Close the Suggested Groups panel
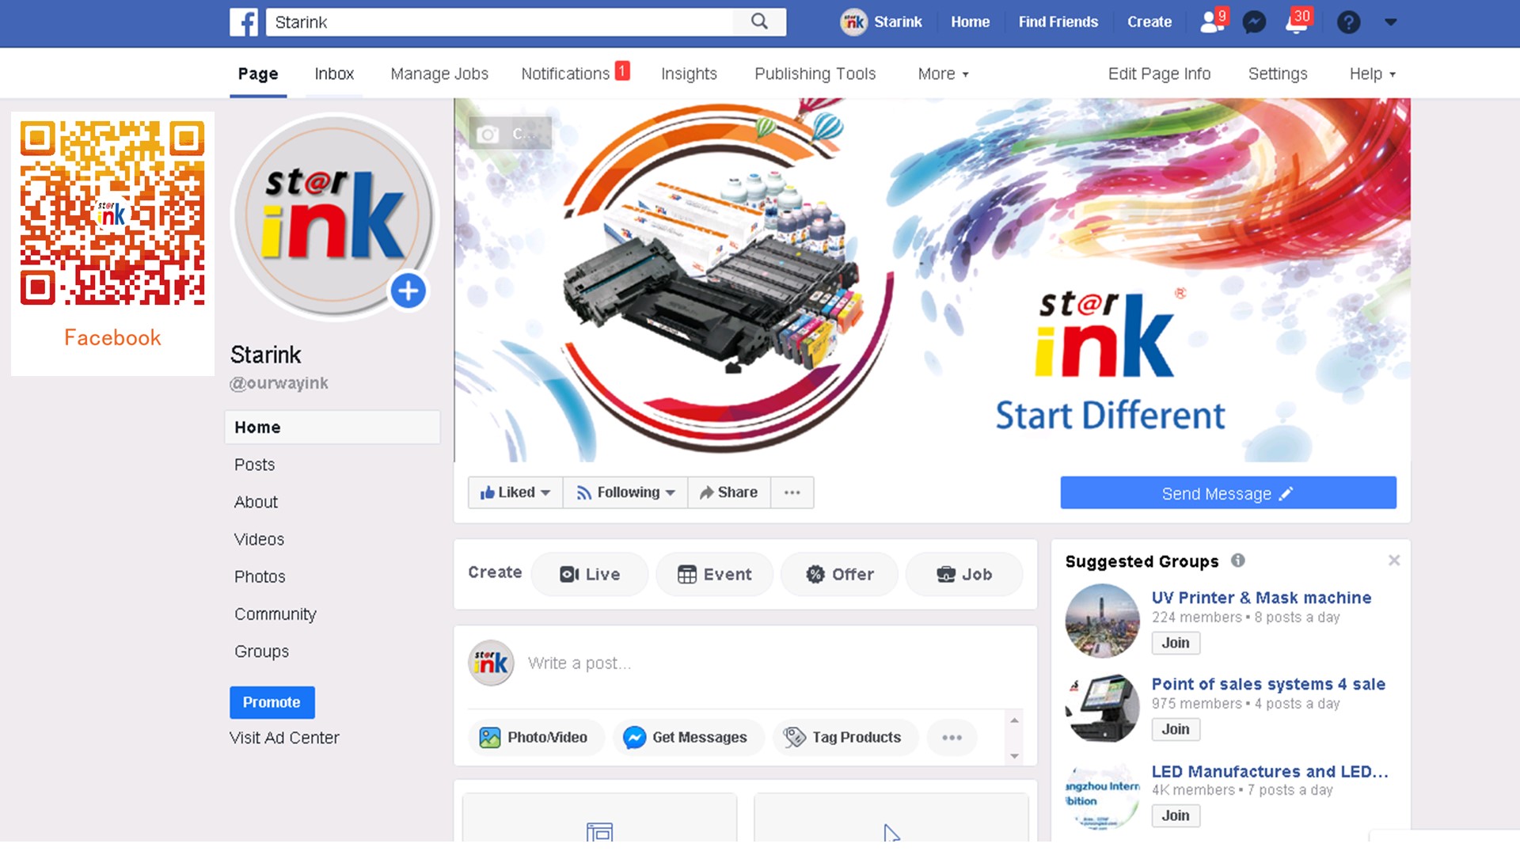Image resolution: width=1520 pixels, height=855 pixels. (x=1393, y=560)
